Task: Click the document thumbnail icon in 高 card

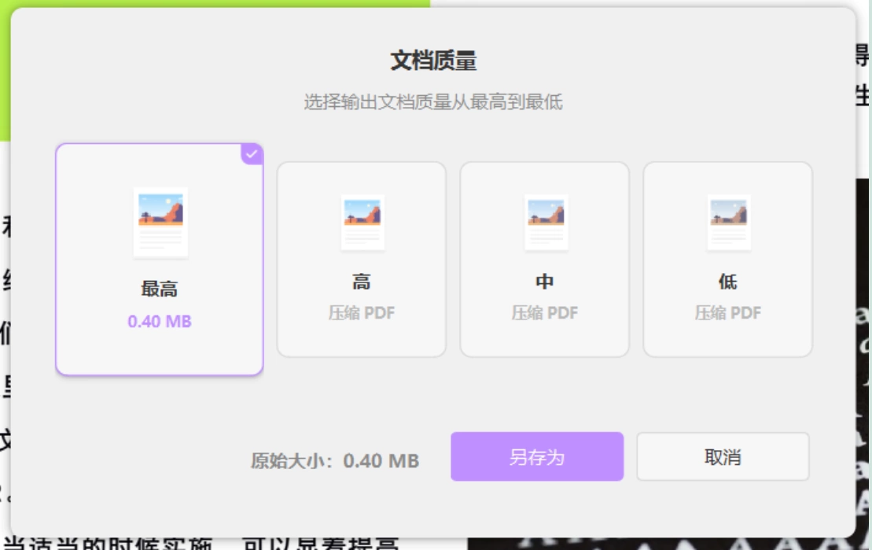Action: (362, 223)
